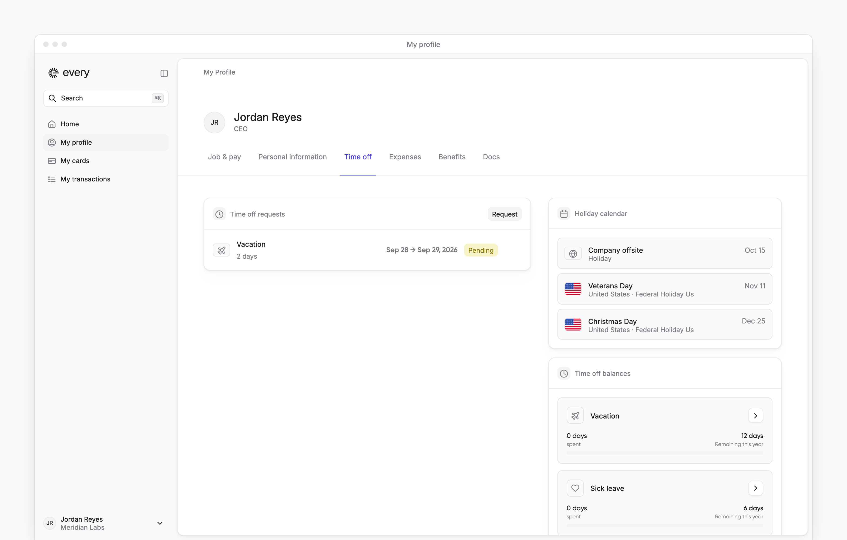Click the Home house icon

[52, 124]
